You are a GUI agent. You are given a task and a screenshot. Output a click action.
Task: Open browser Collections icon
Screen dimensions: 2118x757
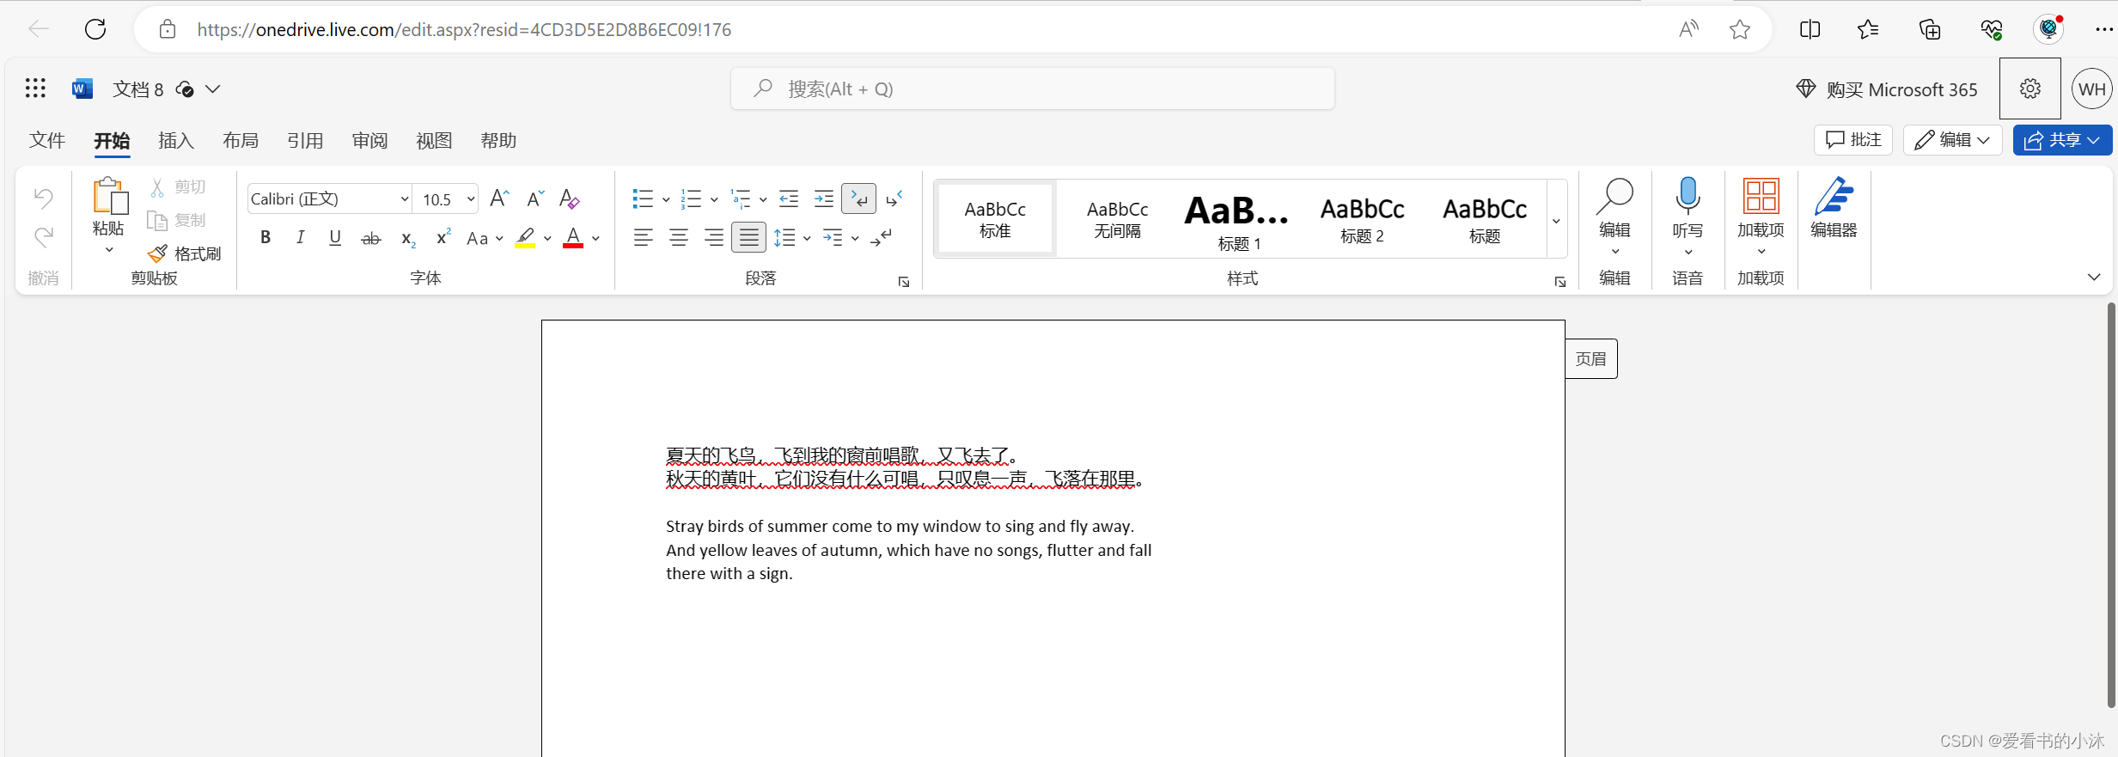[1930, 29]
